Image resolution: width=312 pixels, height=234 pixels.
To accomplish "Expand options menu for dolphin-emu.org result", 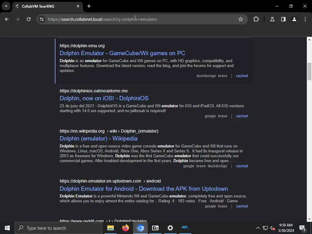I will point(232,76).
